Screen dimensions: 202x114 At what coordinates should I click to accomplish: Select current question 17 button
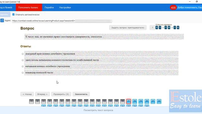128,101
